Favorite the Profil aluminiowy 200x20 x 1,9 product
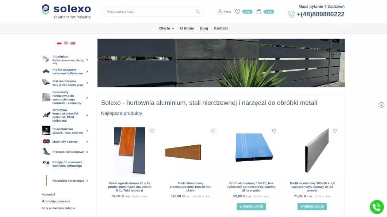The width and height of the screenshot is (387, 217). (x=335, y=131)
